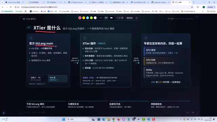
Task: Expand the ued bookmarks folder
Action: click(126, 11)
